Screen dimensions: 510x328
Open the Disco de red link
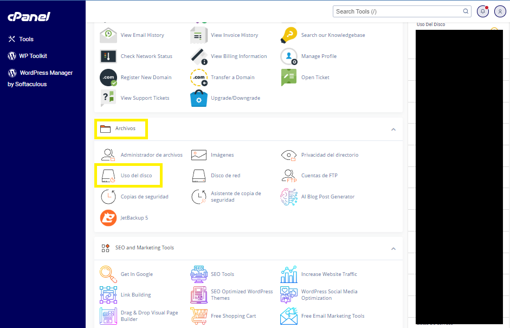pyautogui.click(x=225, y=176)
